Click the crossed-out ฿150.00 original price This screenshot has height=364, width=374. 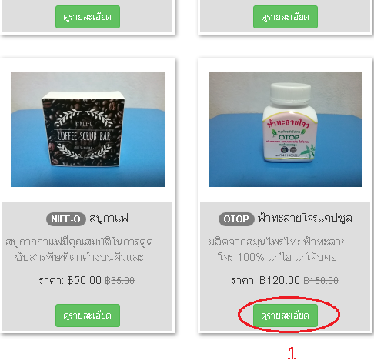321,280
